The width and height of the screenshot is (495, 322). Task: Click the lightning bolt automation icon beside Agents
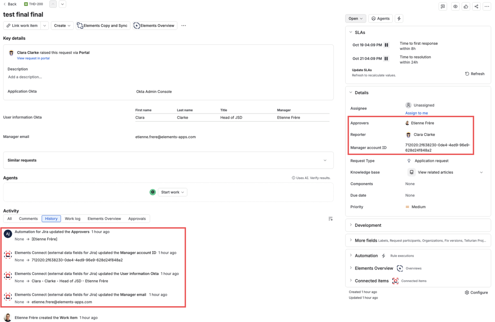pyautogui.click(x=399, y=19)
